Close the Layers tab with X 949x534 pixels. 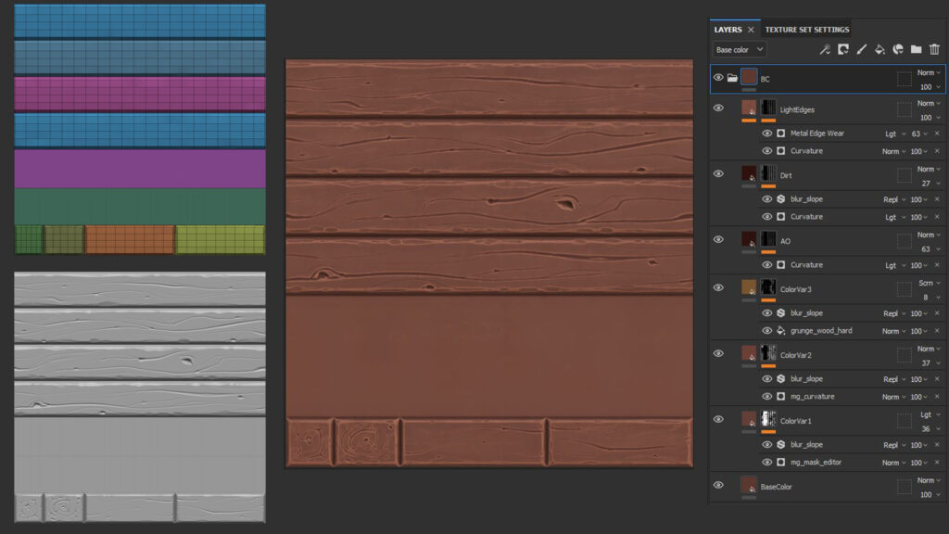click(751, 30)
